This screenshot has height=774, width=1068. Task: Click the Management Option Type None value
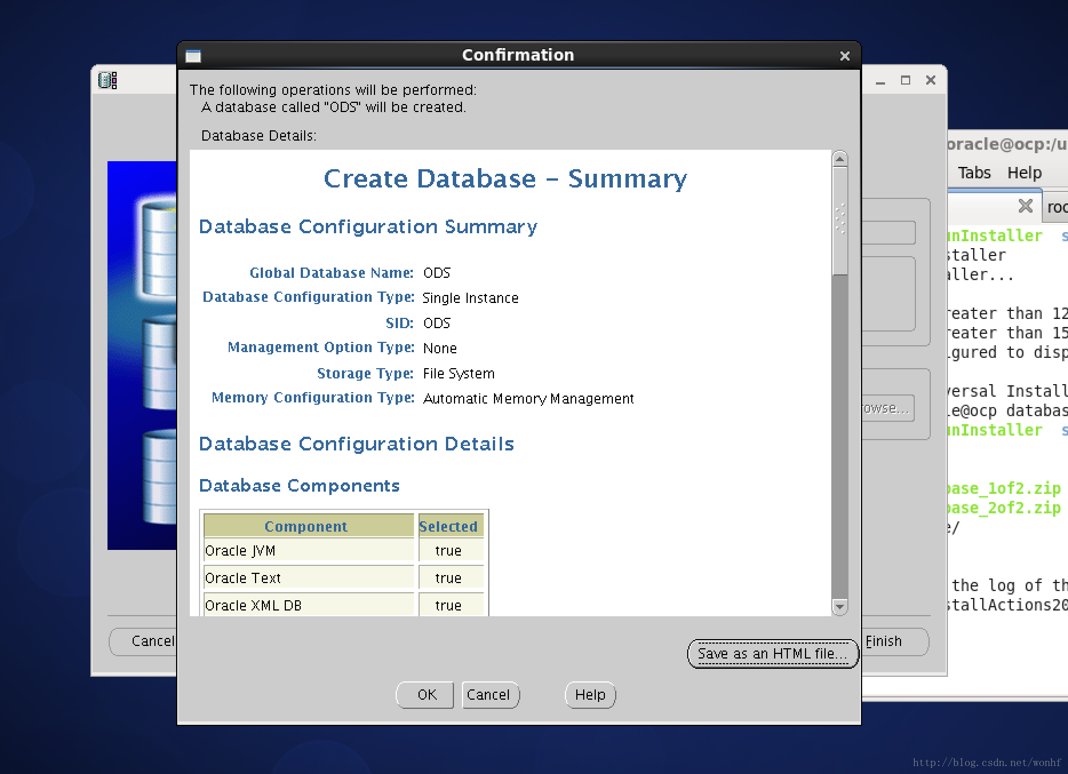(x=440, y=349)
